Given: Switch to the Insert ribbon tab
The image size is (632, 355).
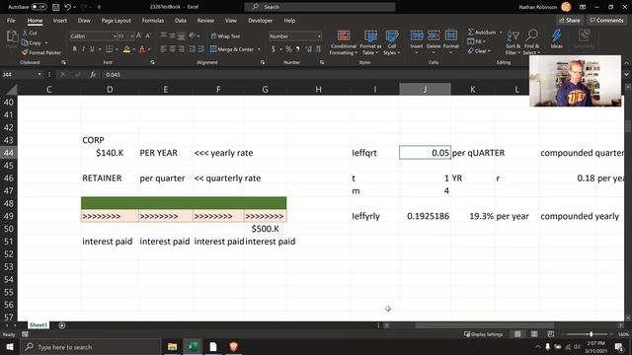Looking at the screenshot, I should pyautogui.click(x=60, y=21).
